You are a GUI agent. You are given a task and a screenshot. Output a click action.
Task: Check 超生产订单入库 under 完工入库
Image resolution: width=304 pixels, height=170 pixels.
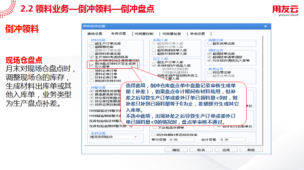pyautogui.click(x=154, y=62)
